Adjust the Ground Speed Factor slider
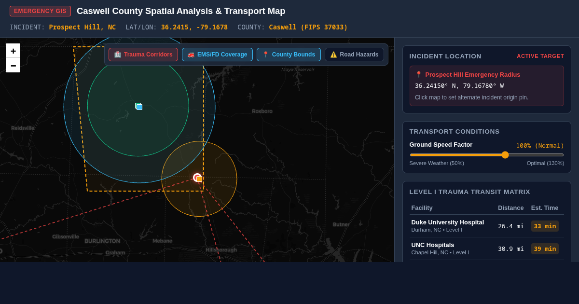Image resolution: width=579 pixels, height=304 pixels. coord(486,155)
